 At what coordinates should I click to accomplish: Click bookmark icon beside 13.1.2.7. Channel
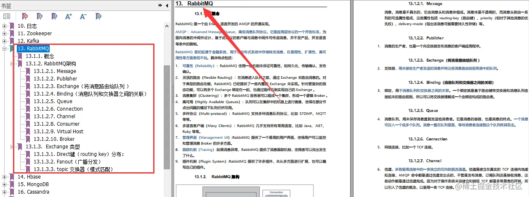(28, 117)
